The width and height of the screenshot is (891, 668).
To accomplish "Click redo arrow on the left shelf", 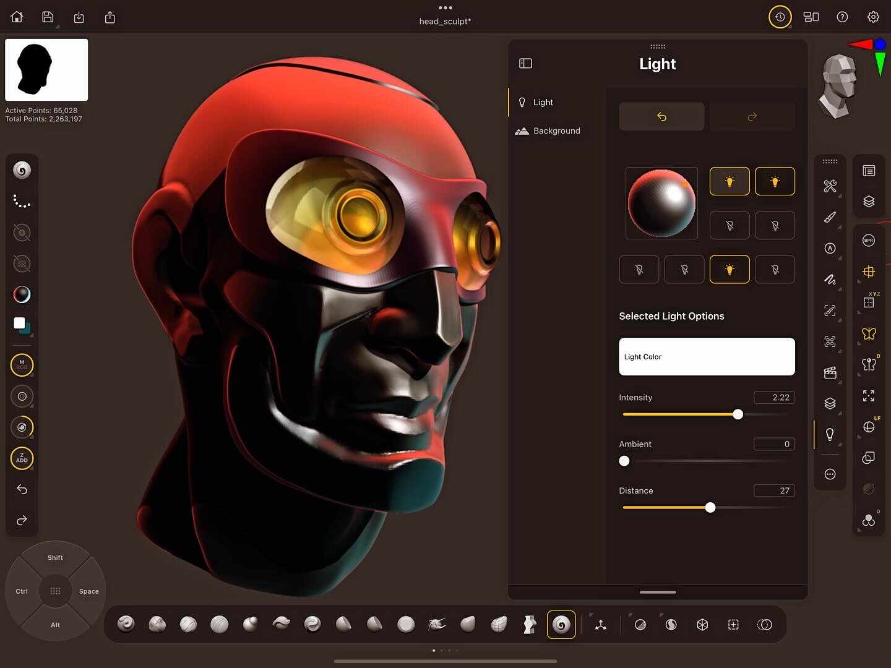I will (22, 520).
